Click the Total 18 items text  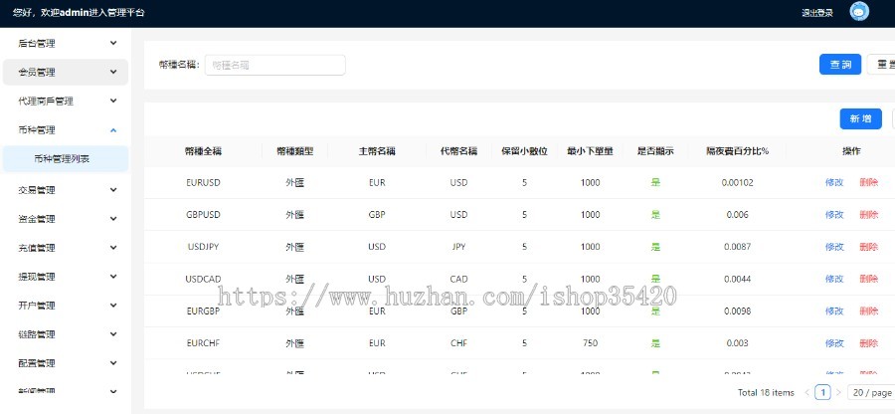pos(766,392)
